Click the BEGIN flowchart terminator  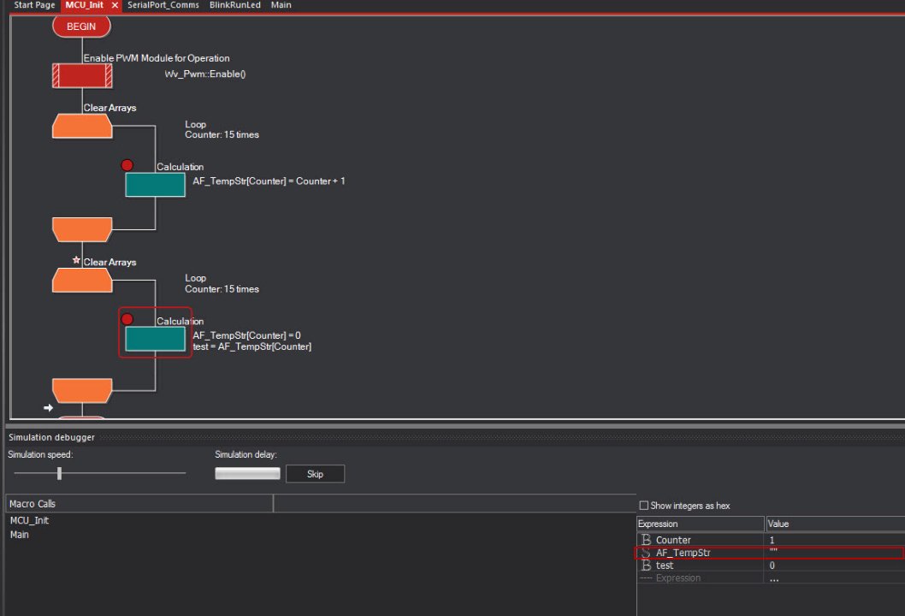tap(81, 27)
